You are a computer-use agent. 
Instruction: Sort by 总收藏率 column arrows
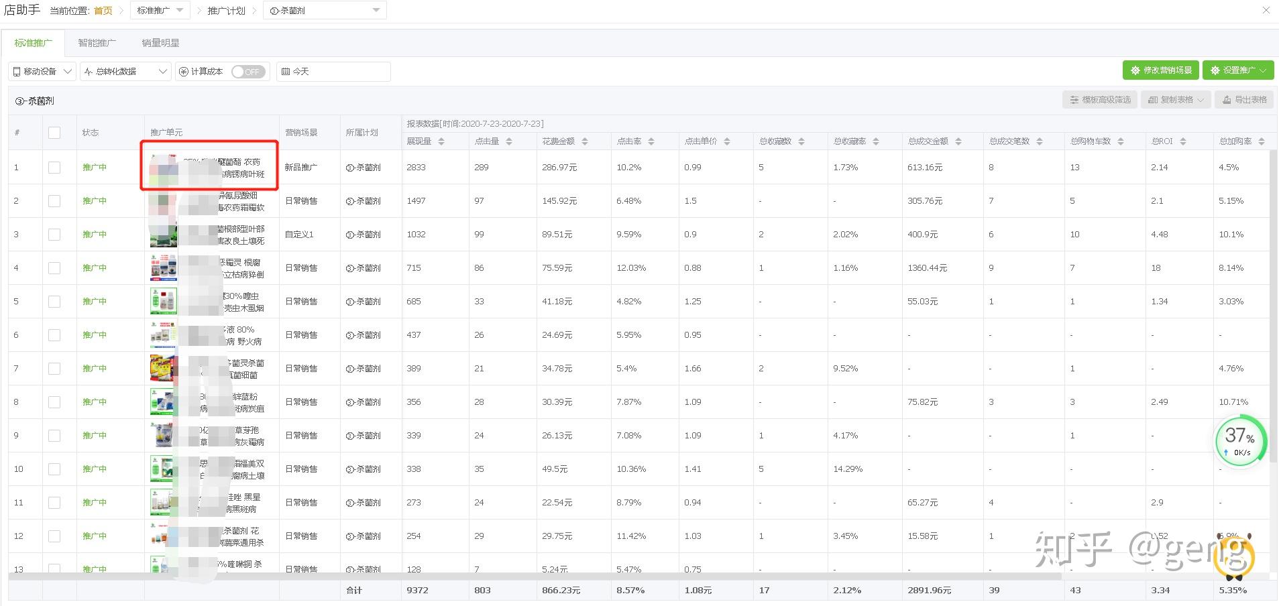(876, 141)
